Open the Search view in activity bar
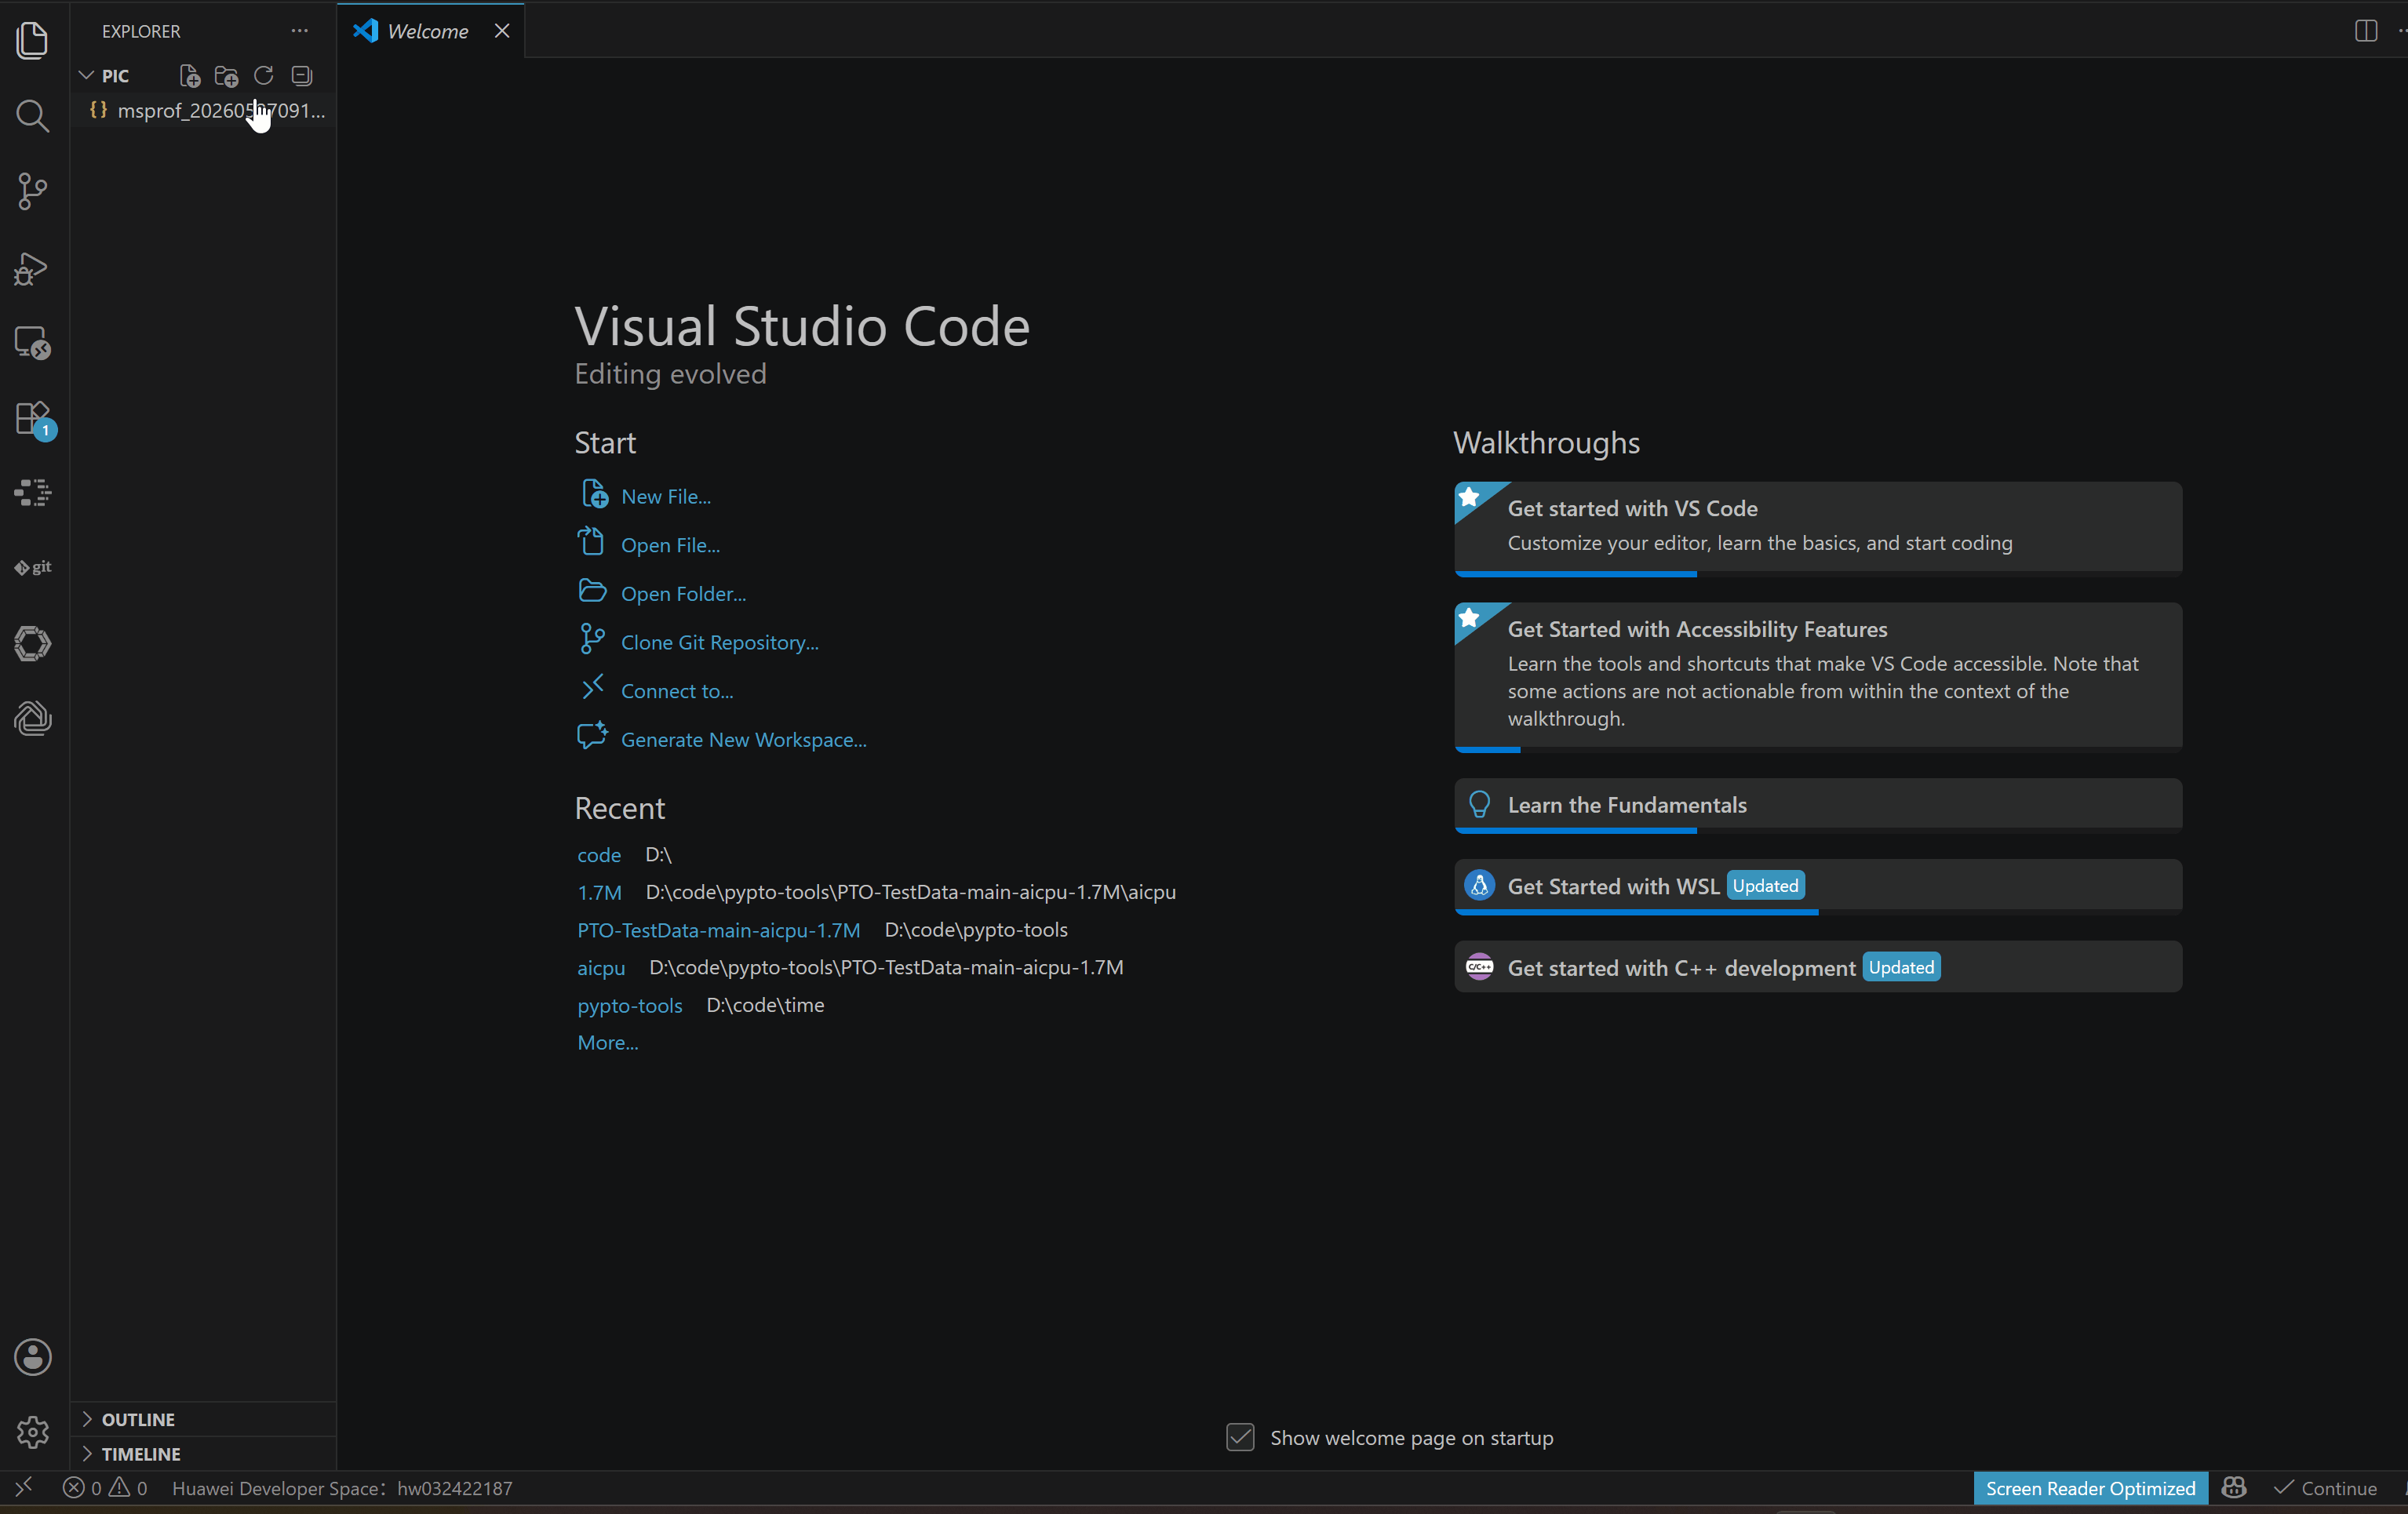 tap(33, 116)
